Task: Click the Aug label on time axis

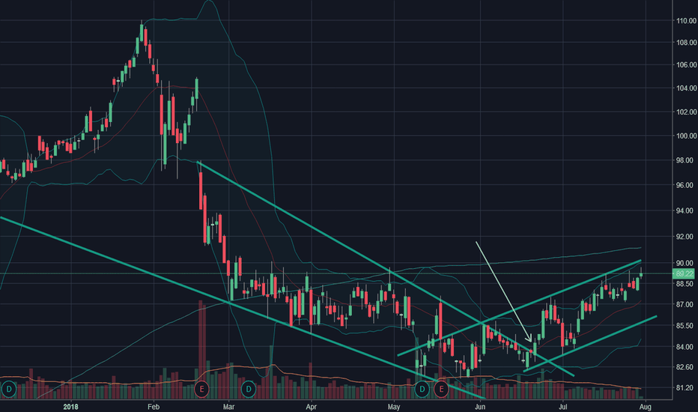Action: (x=646, y=407)
